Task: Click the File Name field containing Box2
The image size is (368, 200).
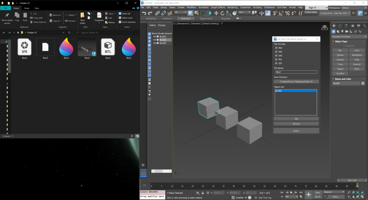Action: 296,72
